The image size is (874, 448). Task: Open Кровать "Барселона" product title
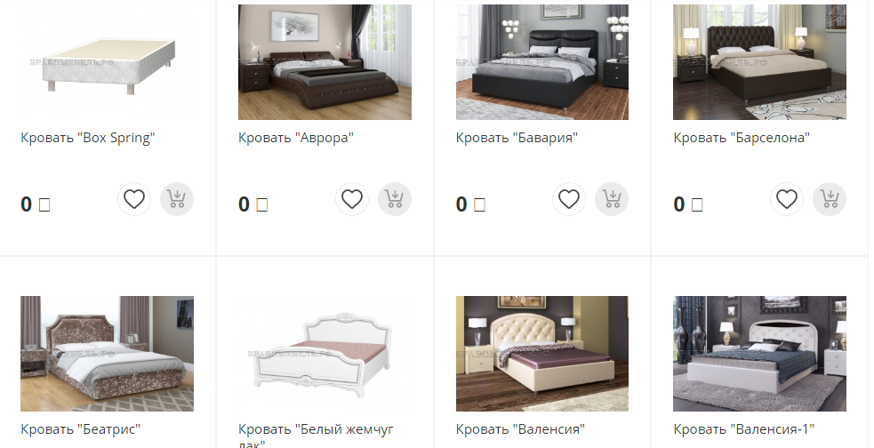[x=742, y=138]
